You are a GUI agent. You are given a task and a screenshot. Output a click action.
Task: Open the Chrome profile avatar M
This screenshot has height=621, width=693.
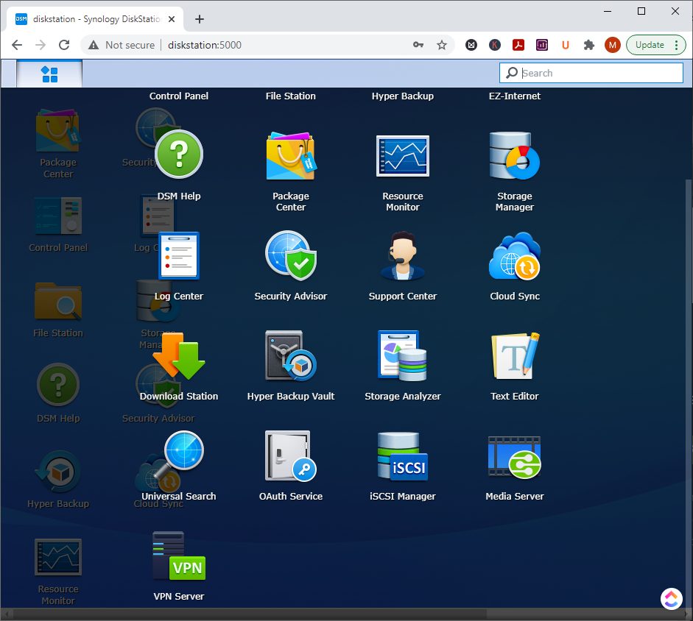pyautogui.click(x=612, y=45)
